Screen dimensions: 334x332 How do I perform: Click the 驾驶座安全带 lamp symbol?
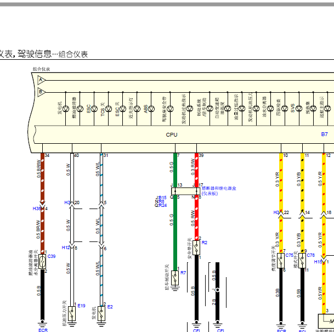coord(170,109)
